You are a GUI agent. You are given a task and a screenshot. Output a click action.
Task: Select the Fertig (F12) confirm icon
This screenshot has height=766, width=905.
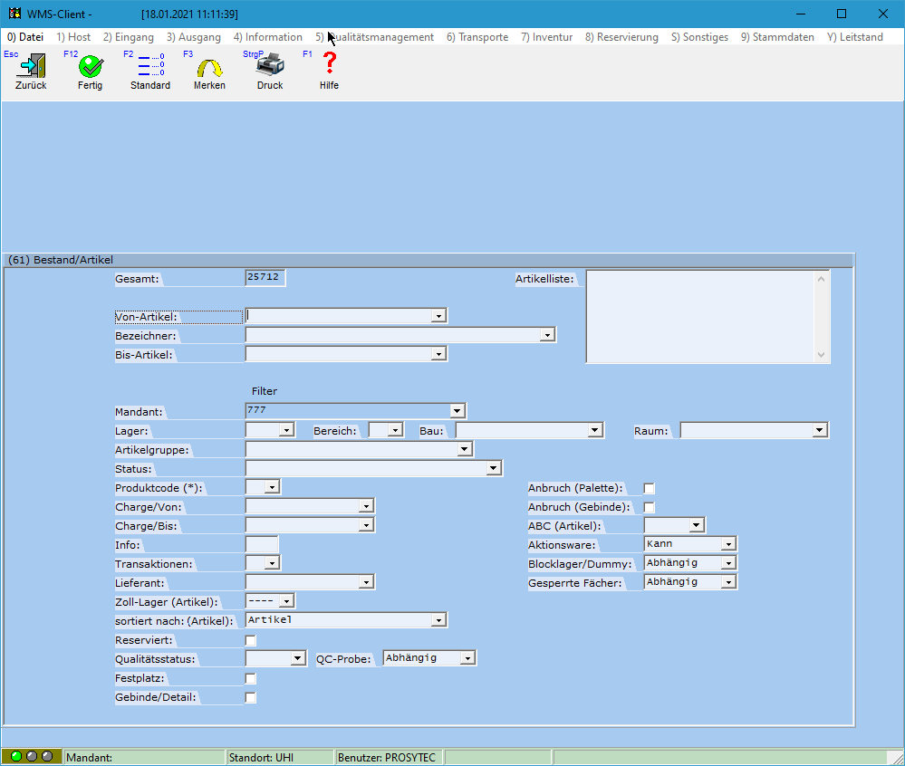pyautogui.click(x=90, y=68)
